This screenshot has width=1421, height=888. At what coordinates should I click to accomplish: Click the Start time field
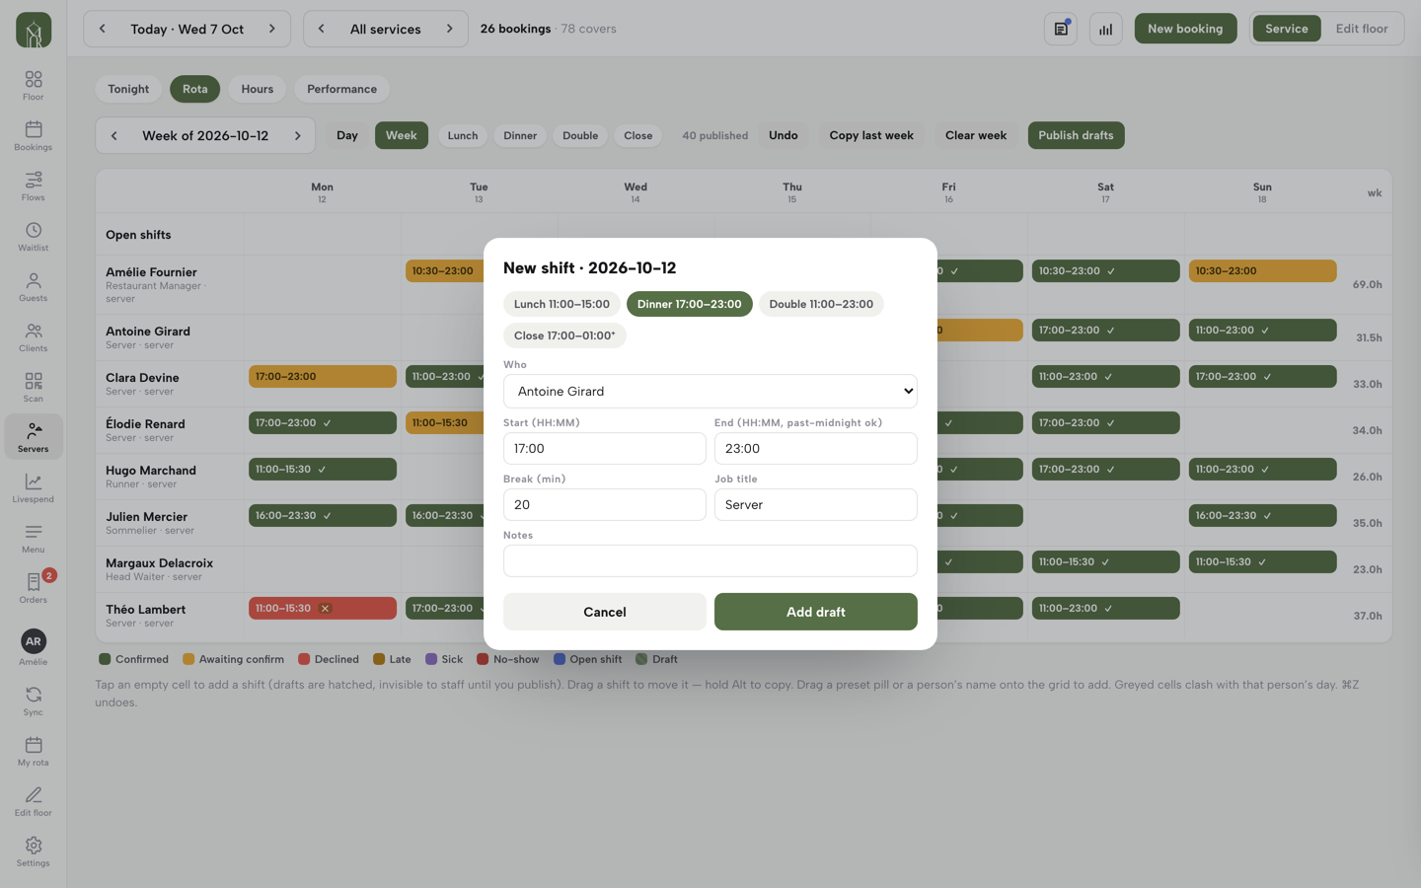point(605,448)
